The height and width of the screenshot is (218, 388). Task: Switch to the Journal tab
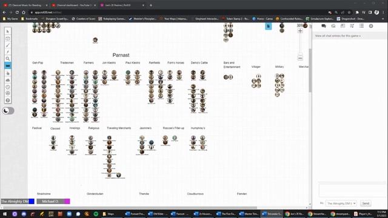coord(343,26)
